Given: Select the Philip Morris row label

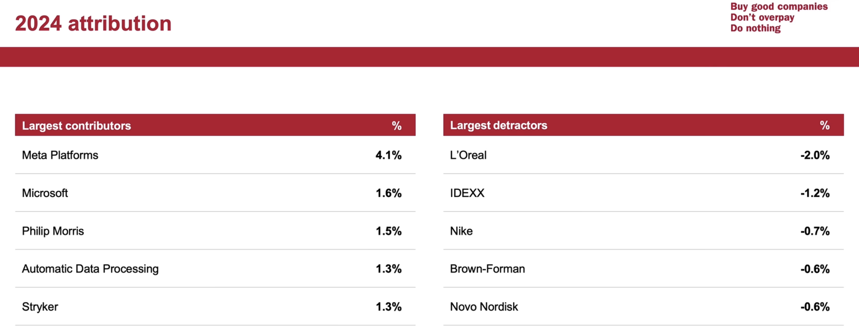Looking at the screenshot, I should pos(53,231).
